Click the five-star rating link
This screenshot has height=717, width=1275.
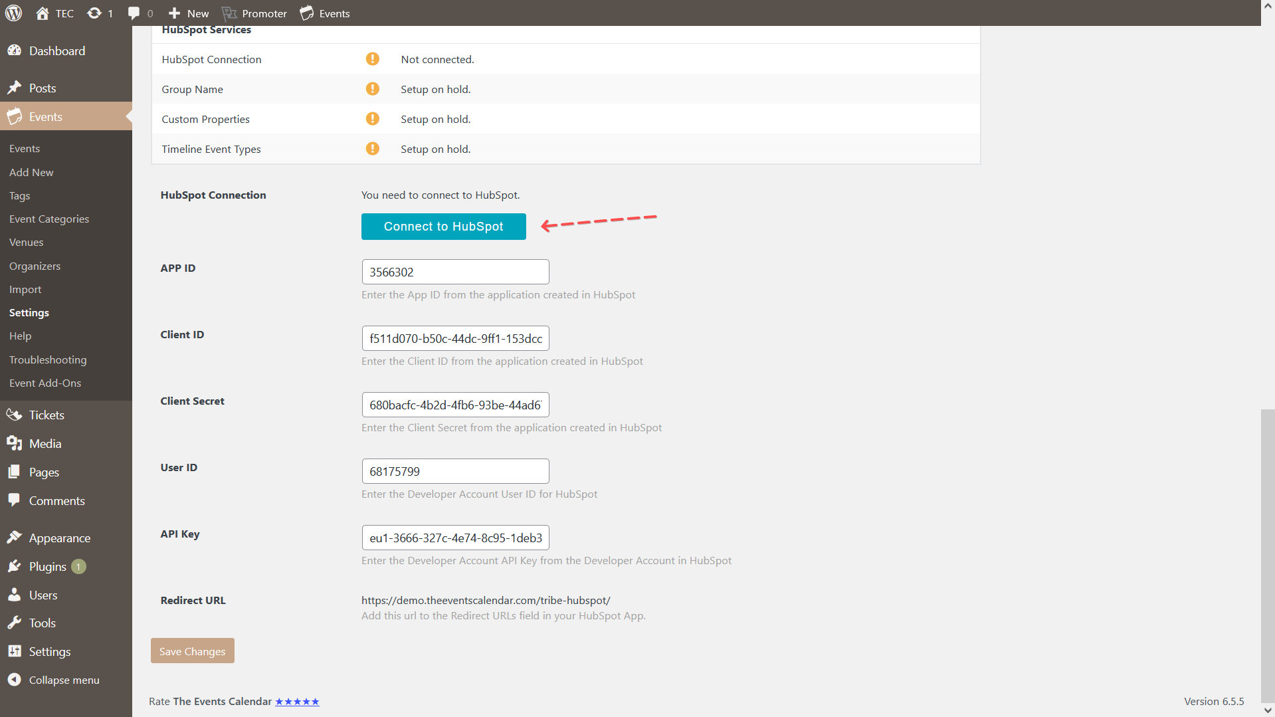point(297,702)
